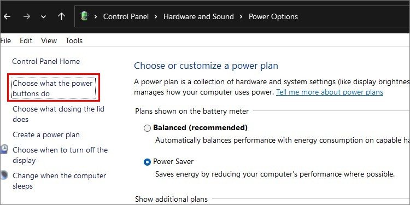The image size is (410, 205).
Task: Open the View menu
Action: pyautogui.click(x=49, y=41)
